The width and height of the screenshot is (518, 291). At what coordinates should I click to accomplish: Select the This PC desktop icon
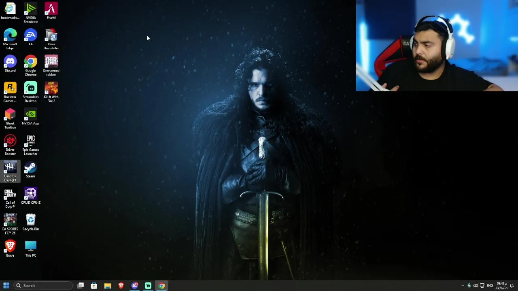pos(30,249)
